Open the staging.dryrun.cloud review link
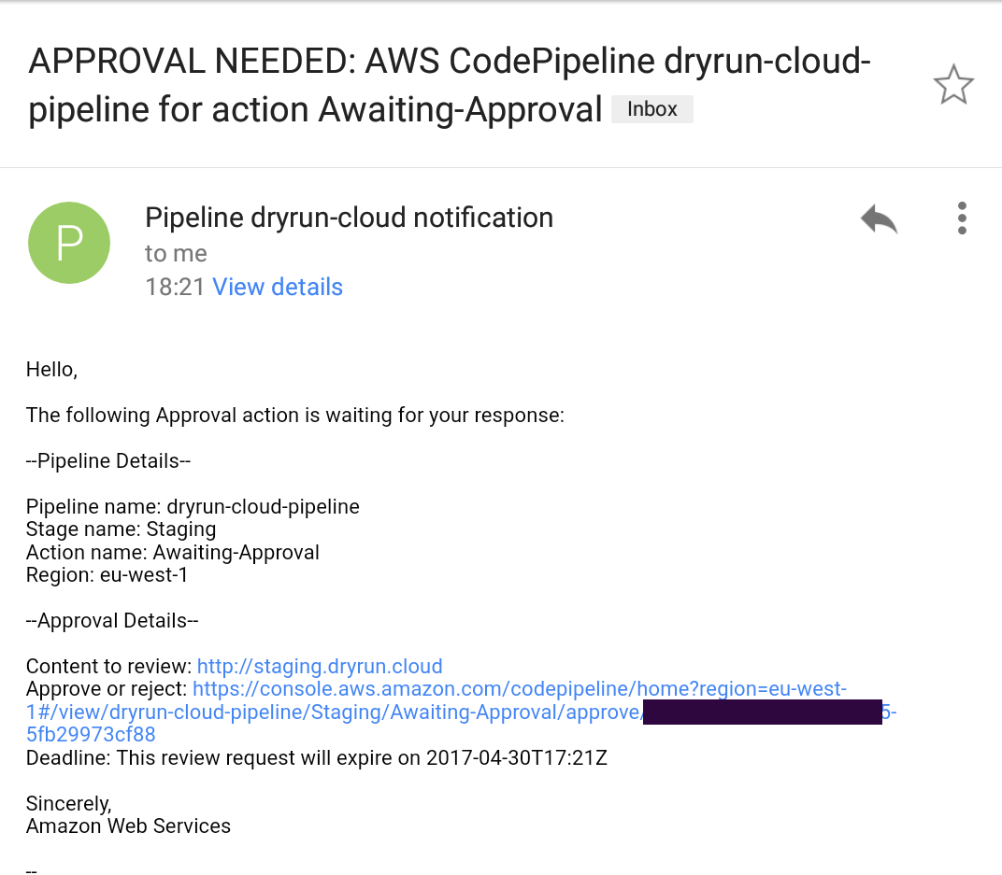 [320, 667]
